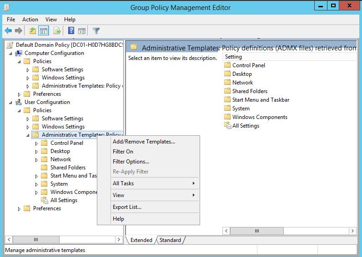This screenshot has height=257, width=362.
Task: Click the Default Domain Policy scroll icon
Action: (10, 45)
